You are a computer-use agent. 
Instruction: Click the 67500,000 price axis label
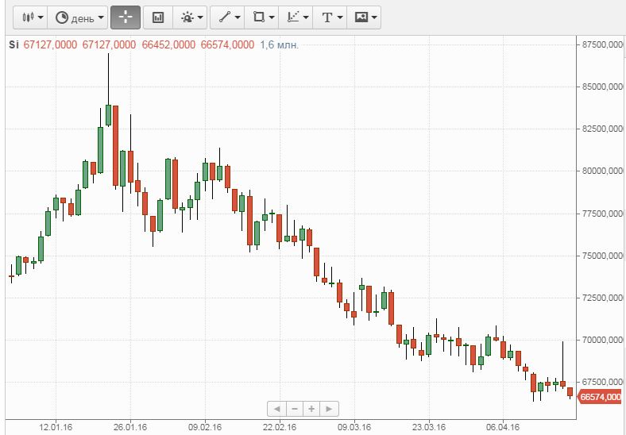pos(603,382)
